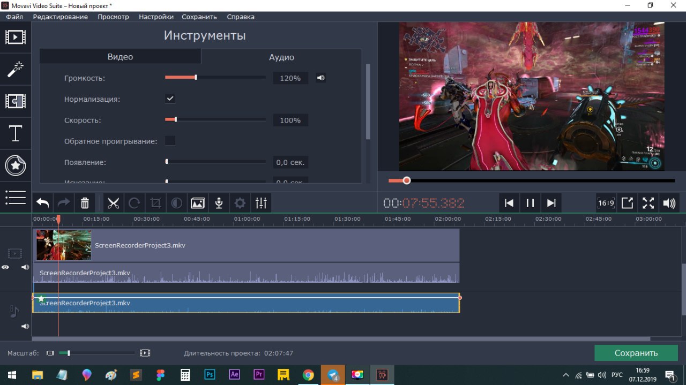
Task: Click the Rotate clip icon
Action: click(x=135, y=203)
